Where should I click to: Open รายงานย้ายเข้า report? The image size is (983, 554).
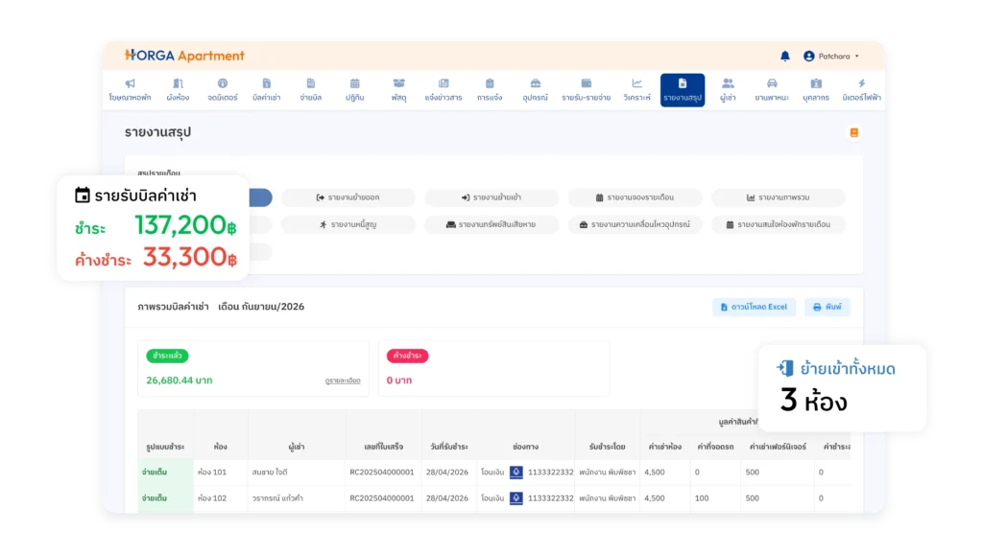[x=491, y=197]
